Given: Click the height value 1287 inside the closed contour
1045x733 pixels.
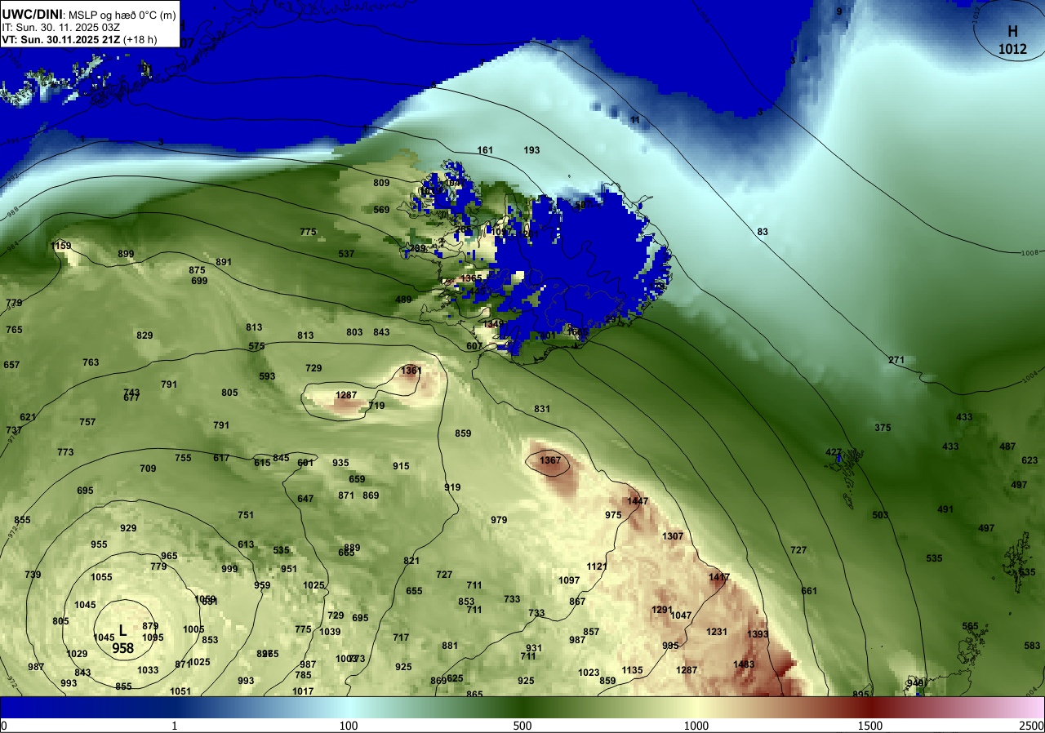Looking at the screenshot, I should click(x=346, y=395).
